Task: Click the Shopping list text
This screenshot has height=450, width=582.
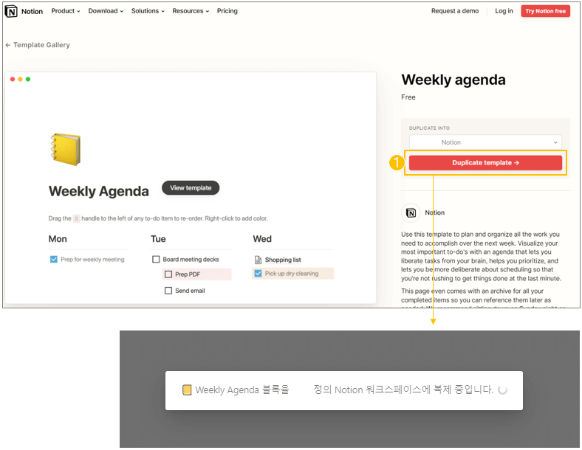Action: [283, 260]
